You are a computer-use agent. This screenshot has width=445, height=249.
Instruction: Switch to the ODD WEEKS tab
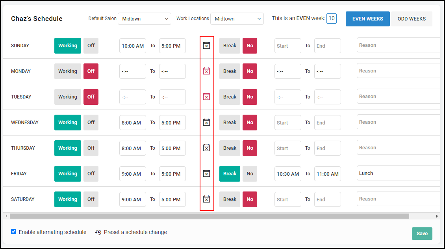[412, 19]
